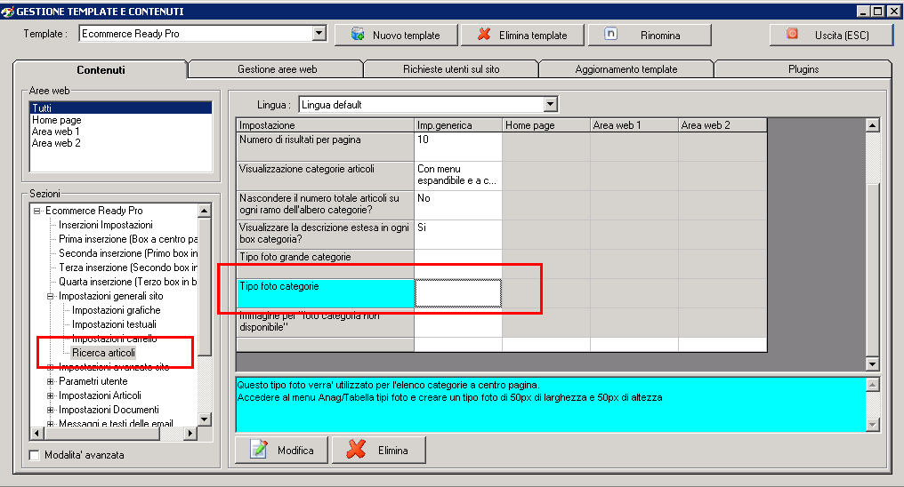Expand the Parametri utente node
Screen dimensions: 904x487
[x=50, y=381]
